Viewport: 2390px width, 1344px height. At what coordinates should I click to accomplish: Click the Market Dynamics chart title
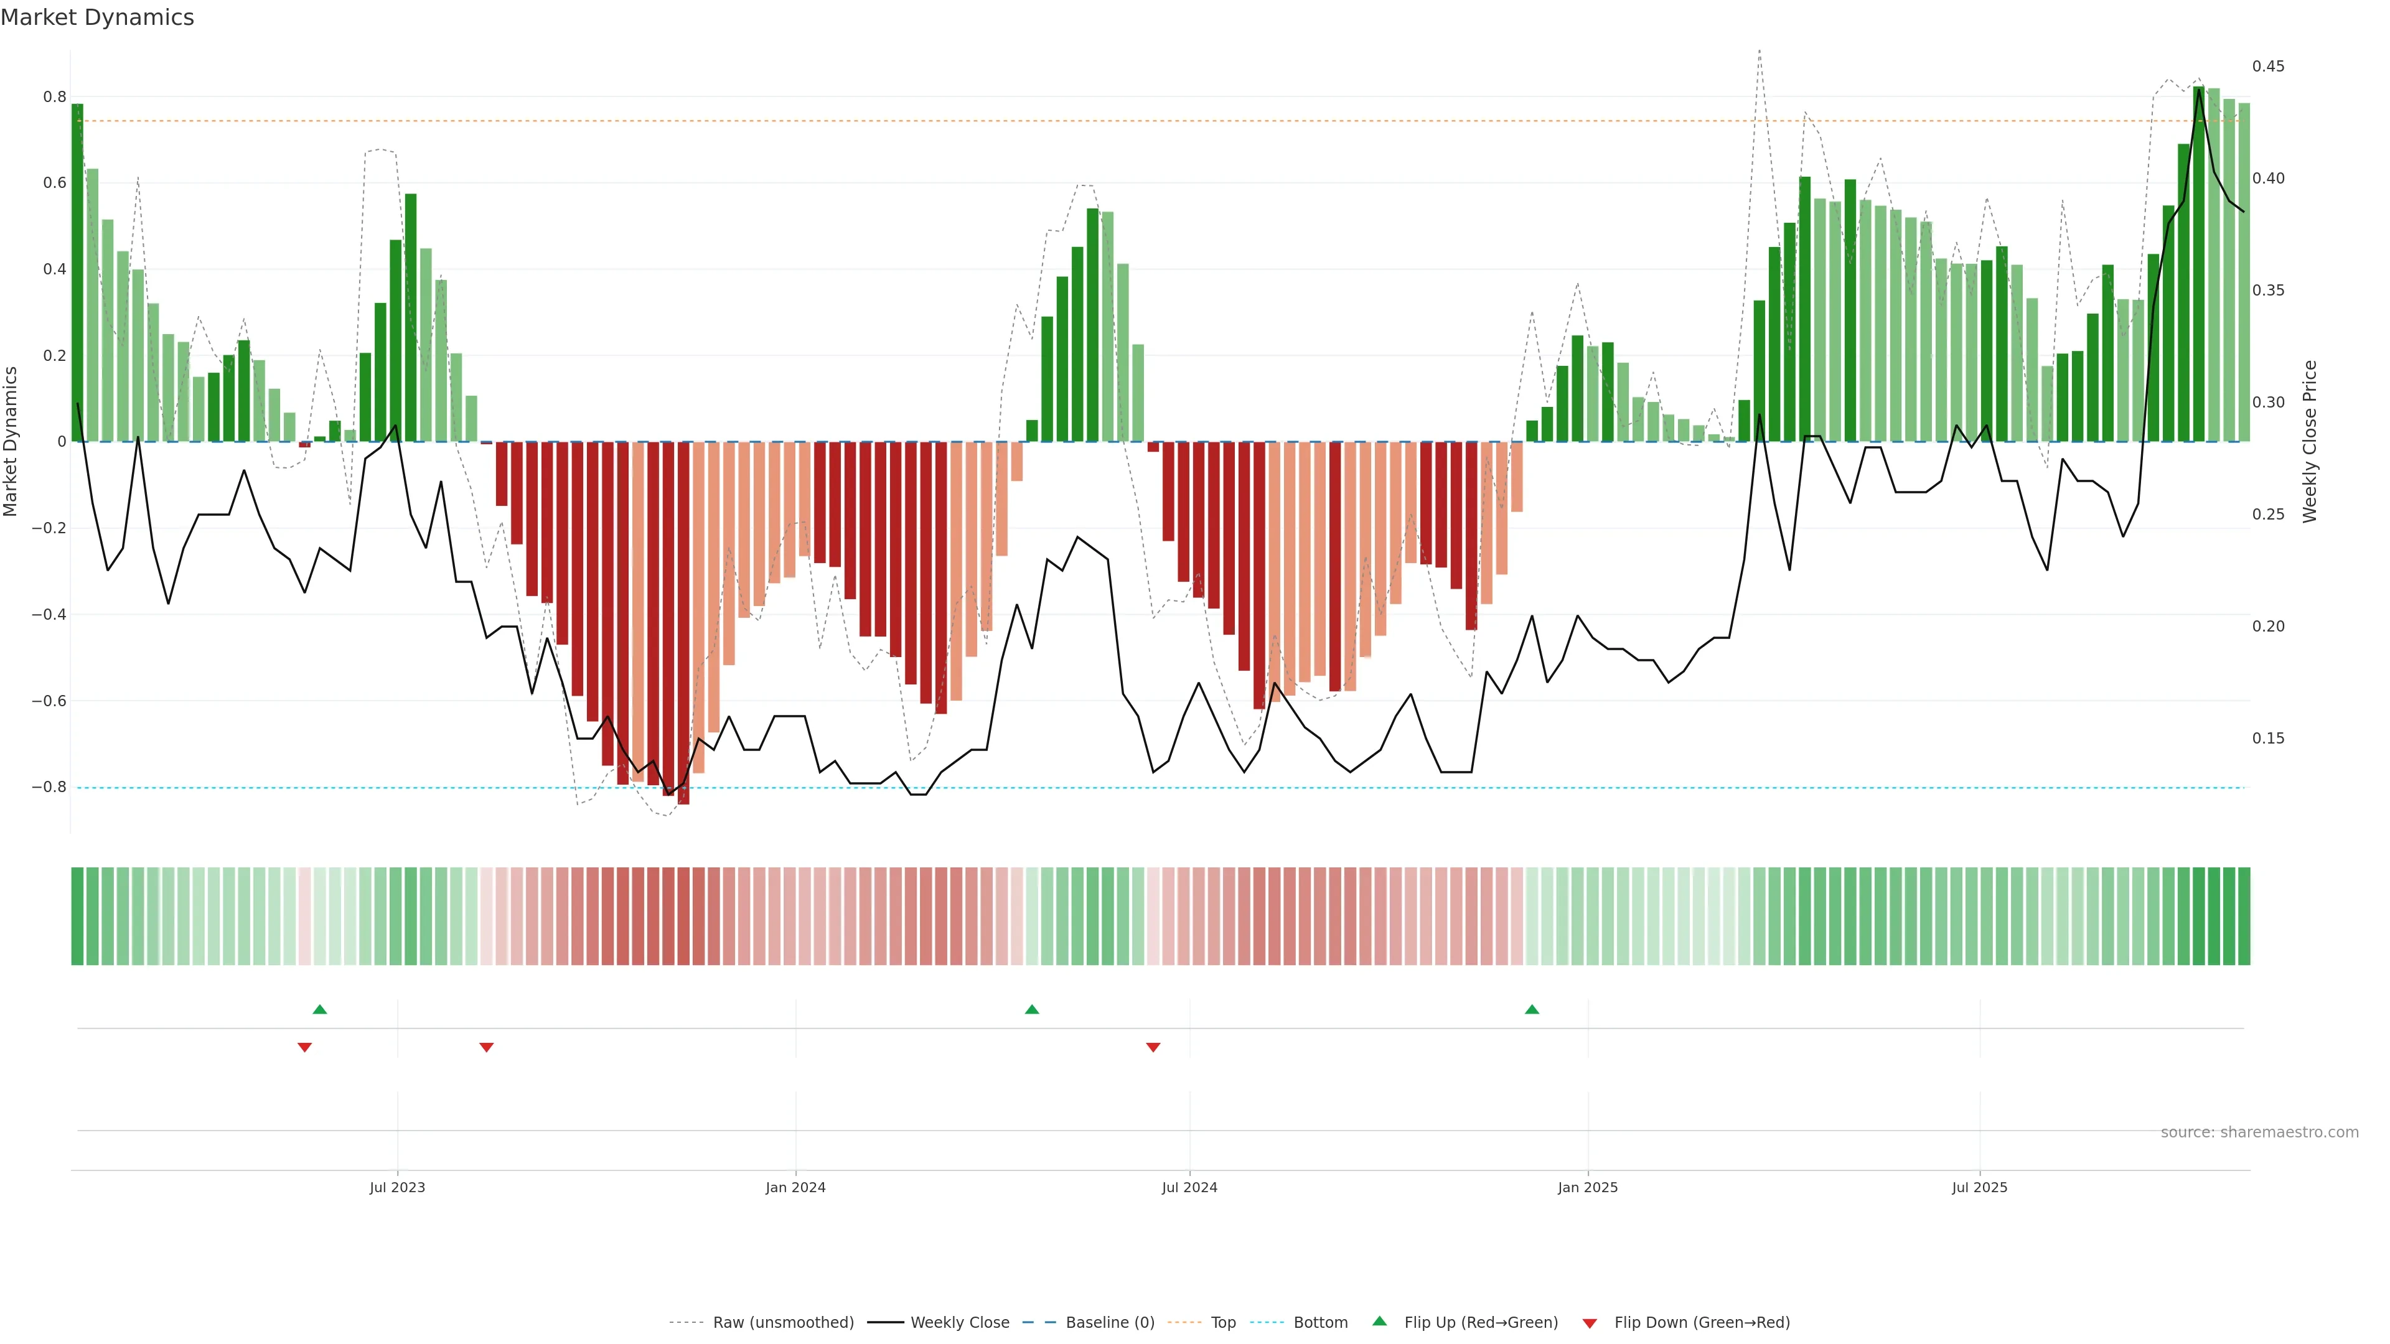[x=98, y=17]
